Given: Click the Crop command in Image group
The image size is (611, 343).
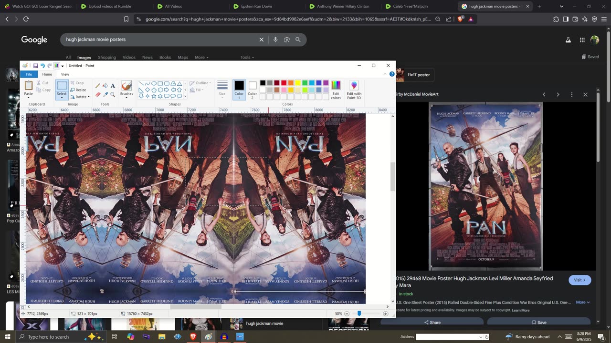Looking at the screenshot, I should coord(77,83).
